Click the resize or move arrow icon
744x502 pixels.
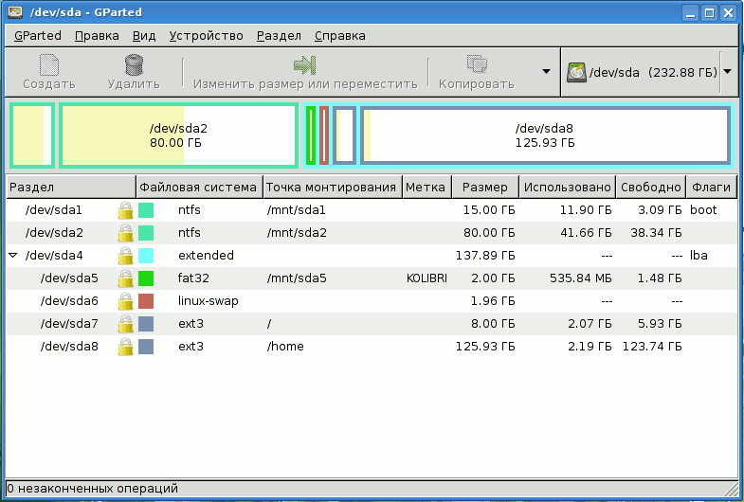tap(304, 64)
